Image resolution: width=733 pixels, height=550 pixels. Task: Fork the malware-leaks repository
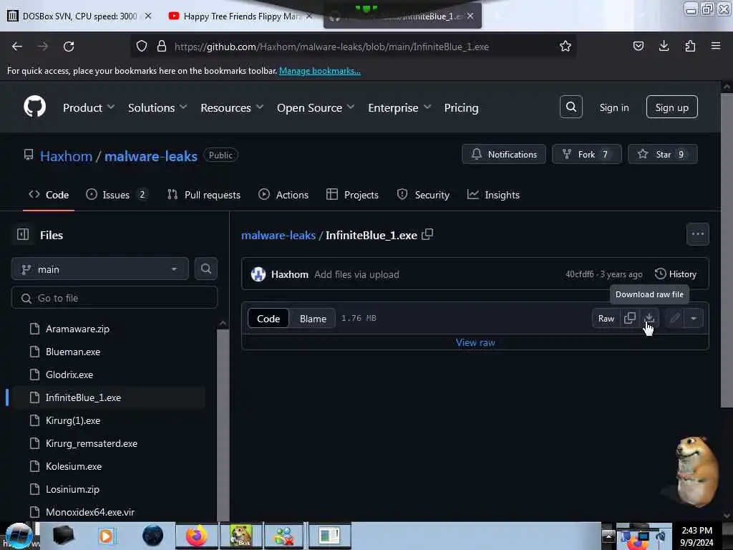[x=587, y=155]
